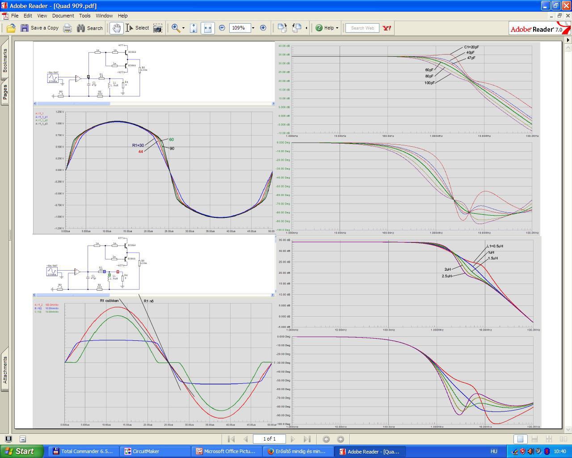572x458 pixels.
Task: Restore down the inner document window
Action: pyautogui.click(x=559, y=16)
